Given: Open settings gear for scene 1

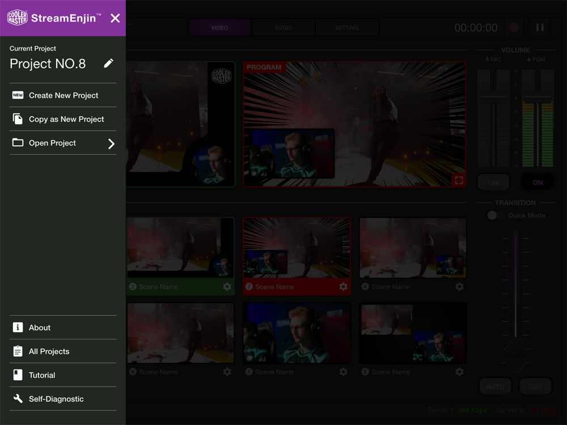Looking at the screenshot, I should (343, 372).
